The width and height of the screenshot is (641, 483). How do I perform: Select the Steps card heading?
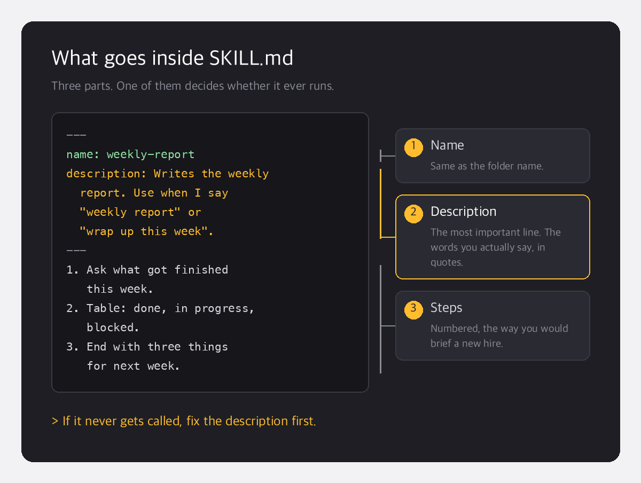[446, 308]
